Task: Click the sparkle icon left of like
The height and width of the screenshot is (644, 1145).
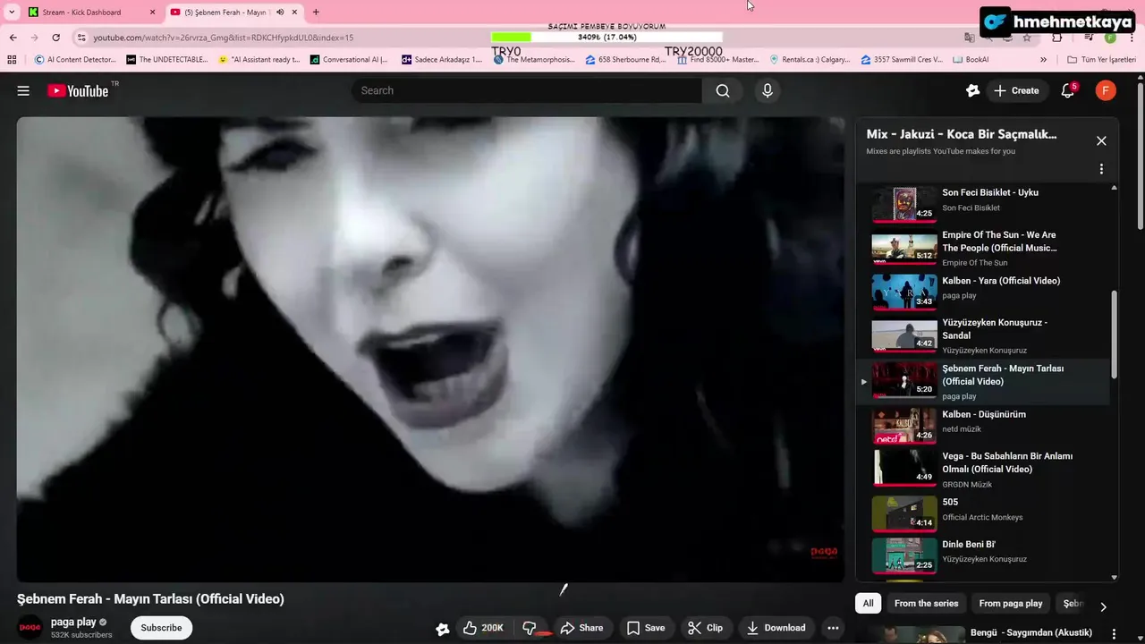Action: coord(442,628)
